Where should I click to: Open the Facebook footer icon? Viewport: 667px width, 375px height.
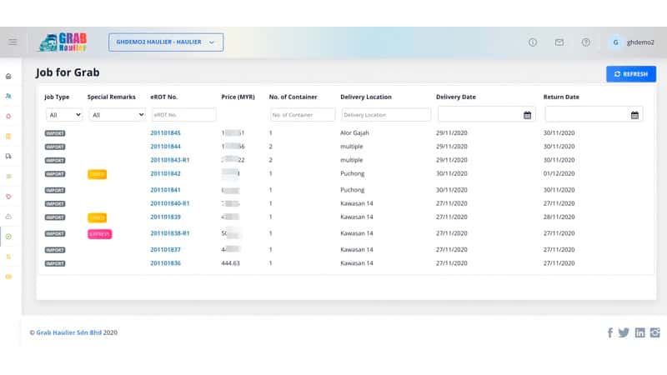pos(609,332)
